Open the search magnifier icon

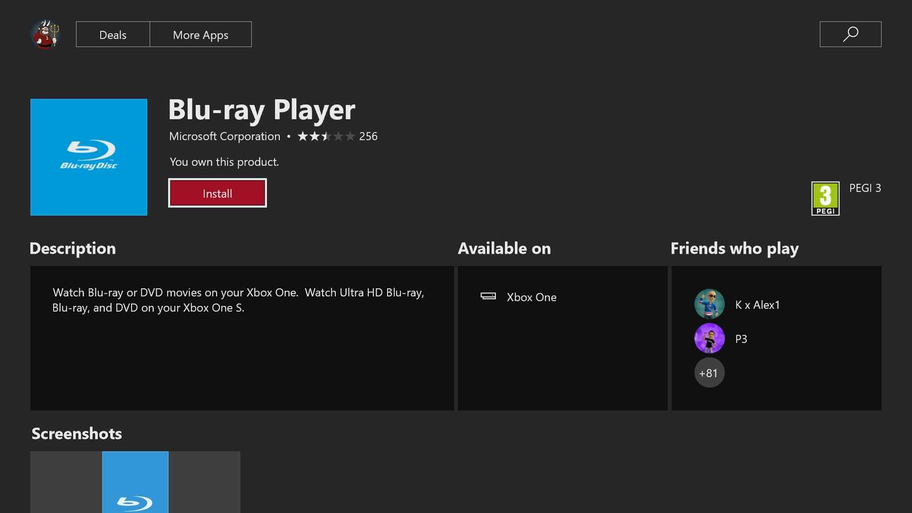[x=850, y=34]
